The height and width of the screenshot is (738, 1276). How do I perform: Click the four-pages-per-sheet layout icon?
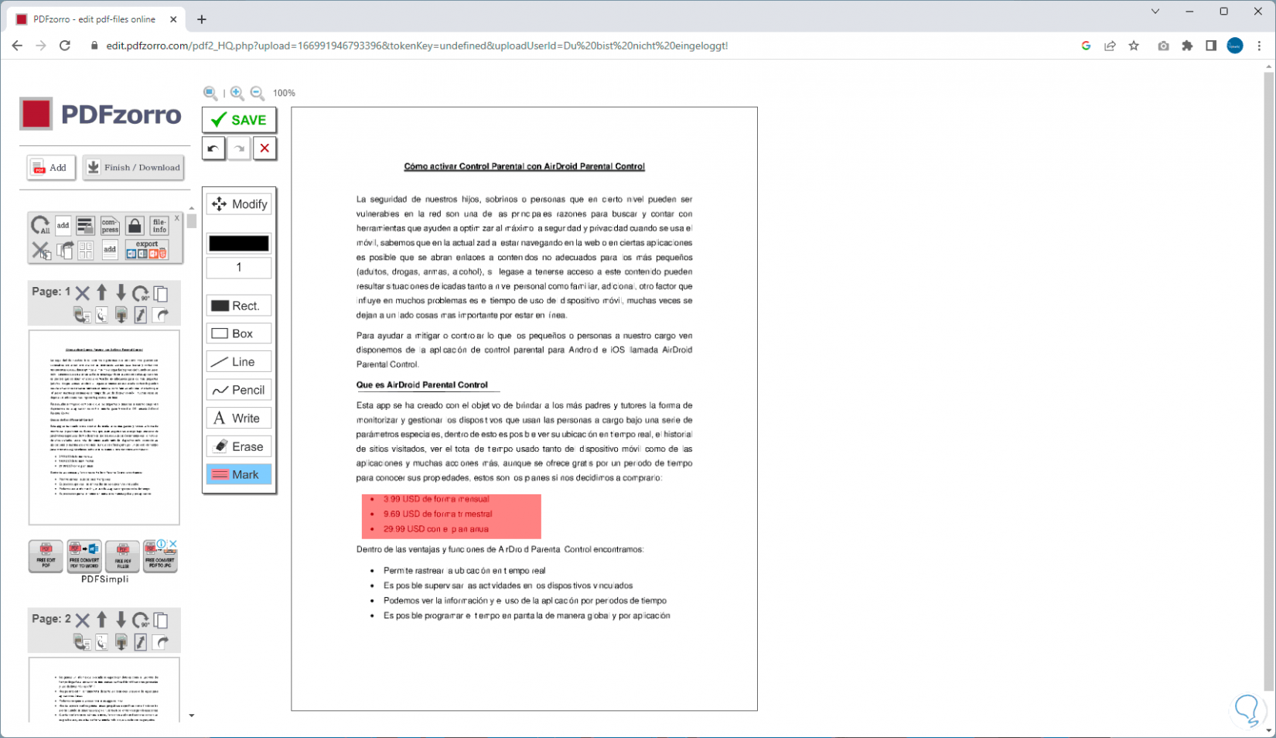pos(86,250)
